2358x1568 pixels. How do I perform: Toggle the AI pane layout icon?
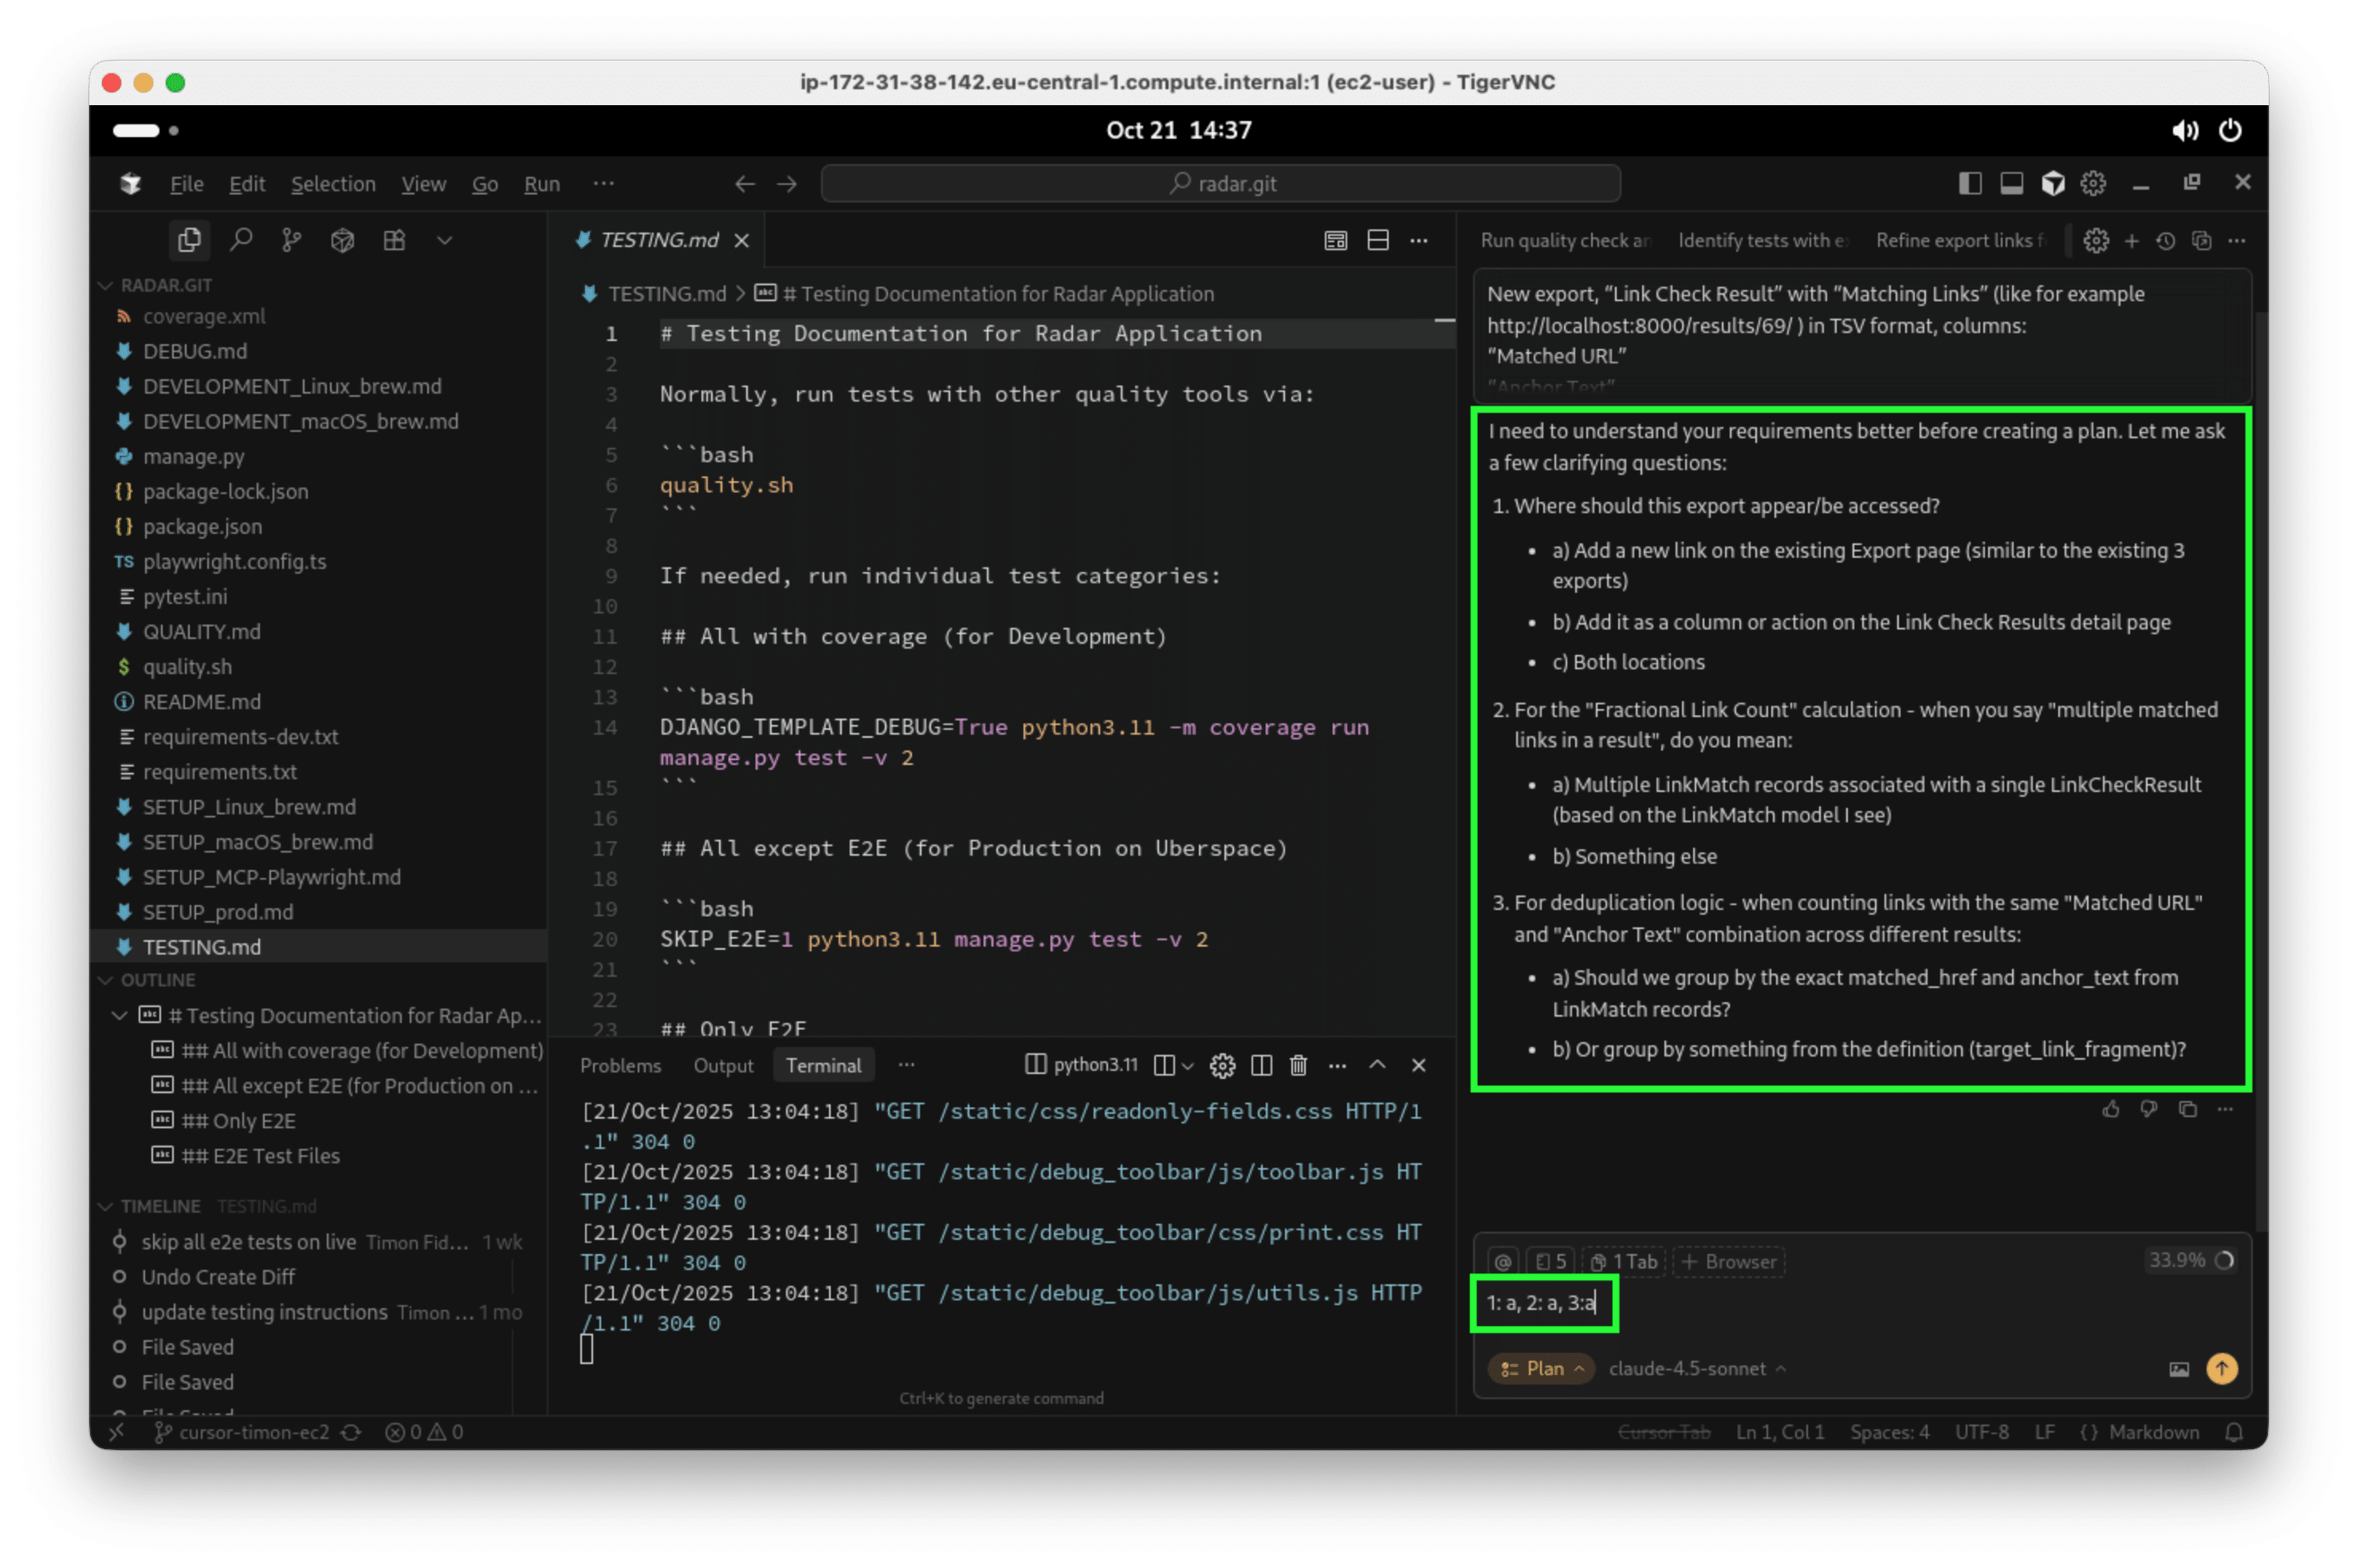2053,183
